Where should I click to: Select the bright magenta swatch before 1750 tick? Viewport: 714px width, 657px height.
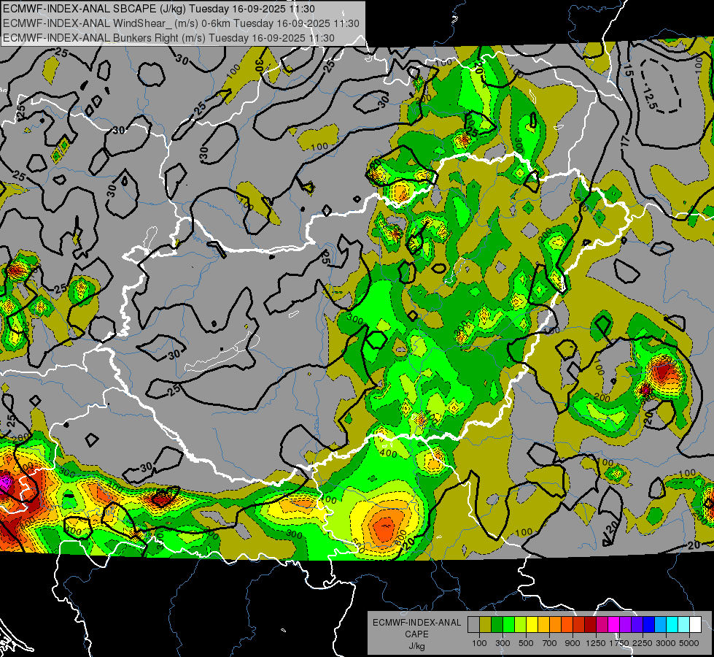(x=614, y=624)
